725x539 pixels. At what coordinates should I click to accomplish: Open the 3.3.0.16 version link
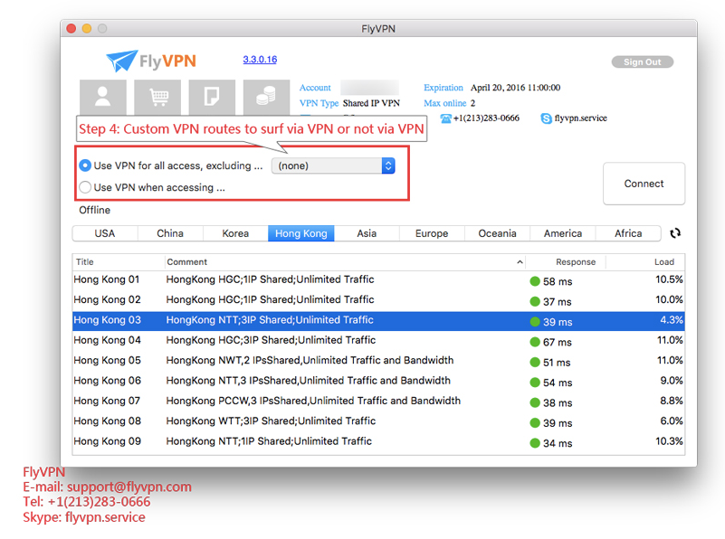tap(260, 59)
